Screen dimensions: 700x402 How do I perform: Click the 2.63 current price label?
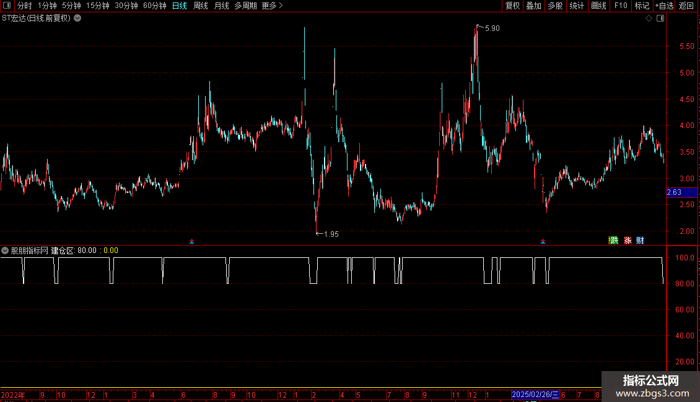(x=681, y=192)
